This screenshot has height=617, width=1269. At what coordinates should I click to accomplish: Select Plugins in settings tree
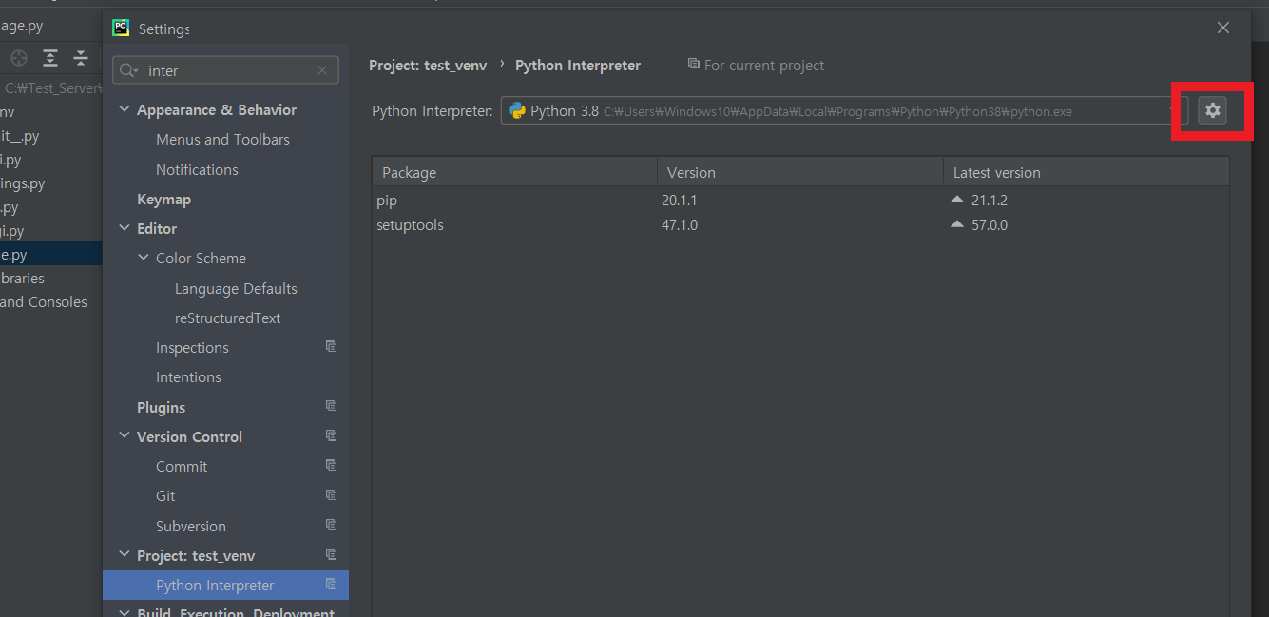pos(161,407)
